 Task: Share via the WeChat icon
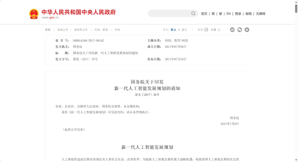coord(240,30)
